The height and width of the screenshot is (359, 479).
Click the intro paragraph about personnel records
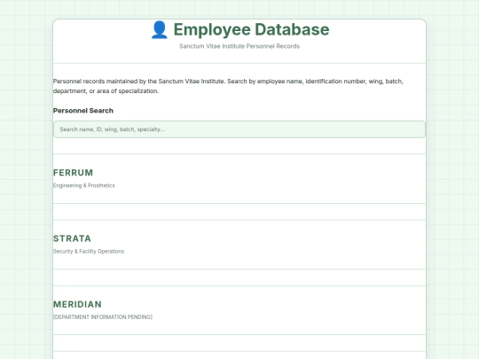(x=228, y=86)
